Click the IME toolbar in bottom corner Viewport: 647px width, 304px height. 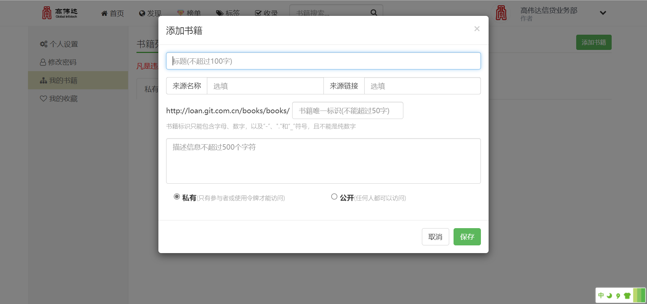620,295
